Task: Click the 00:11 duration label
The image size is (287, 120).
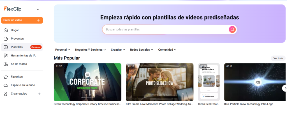Action: [x=229, y=66]
